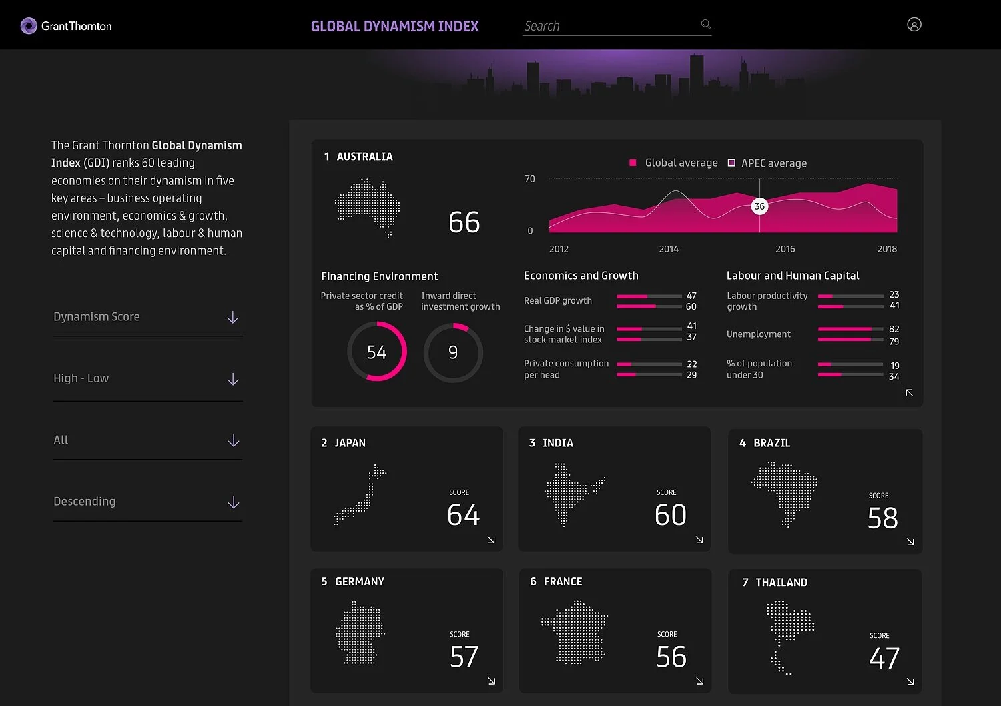Expand the Australia card via corner arrow
The height and width of the screenshot is (706, 1001).
pyautogui.click(x=909, y=394)
